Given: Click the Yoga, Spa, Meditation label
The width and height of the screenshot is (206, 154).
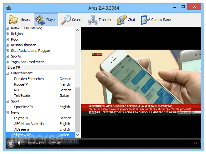Looking at the screenshot, I should click(28, 62).
